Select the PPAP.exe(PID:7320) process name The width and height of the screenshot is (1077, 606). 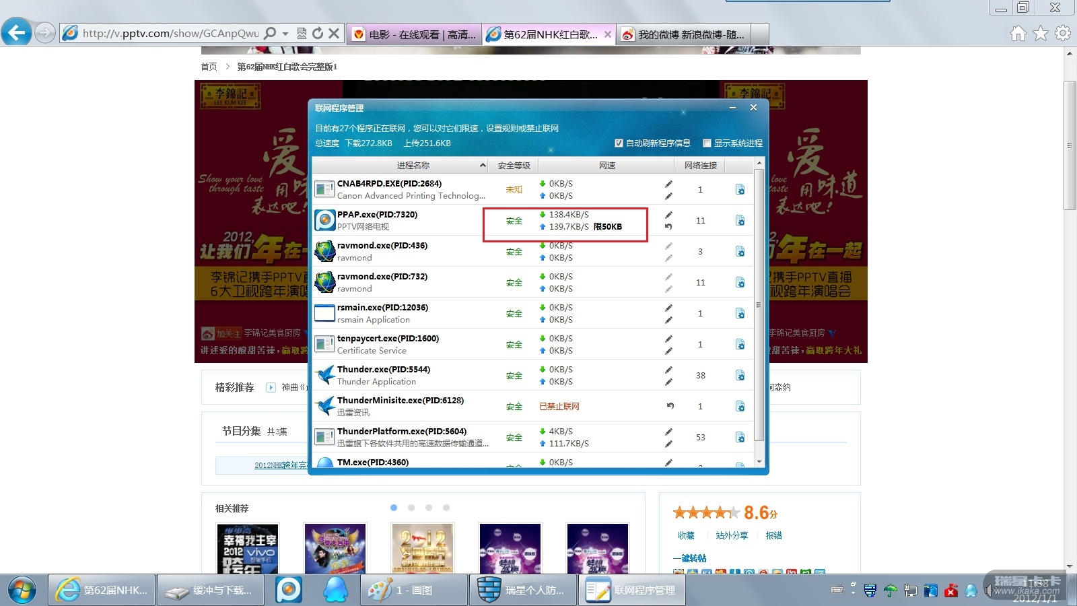[378, 215]
